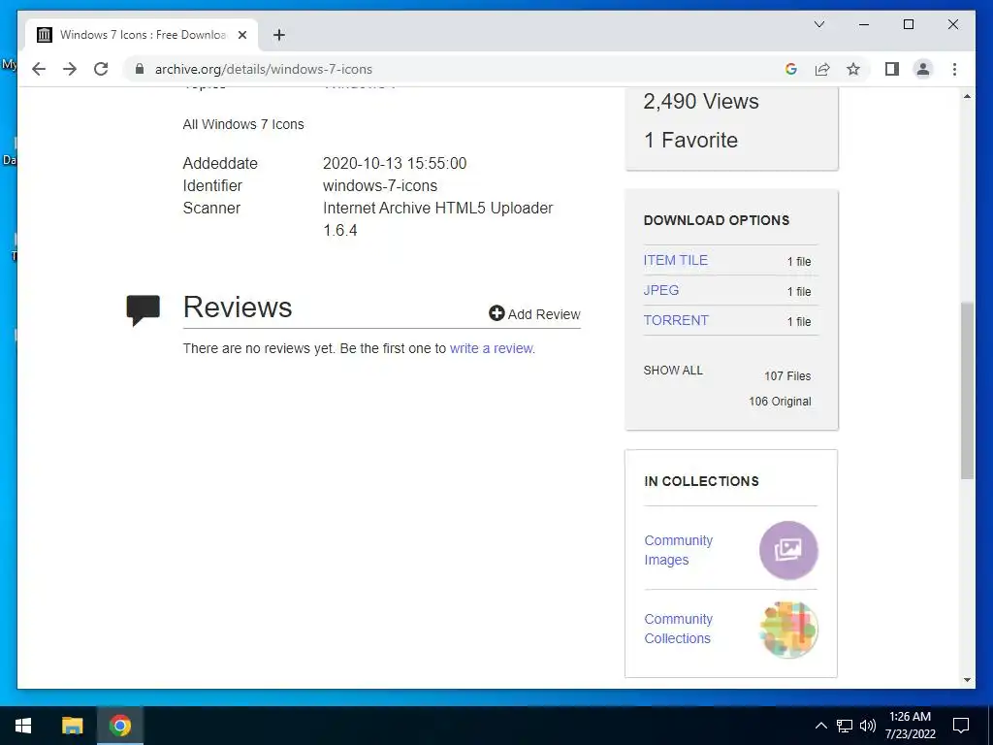993x745 pixels.
Task: Click the Internet Archive HTML5 Uploader text
Action: pos(437,218)
